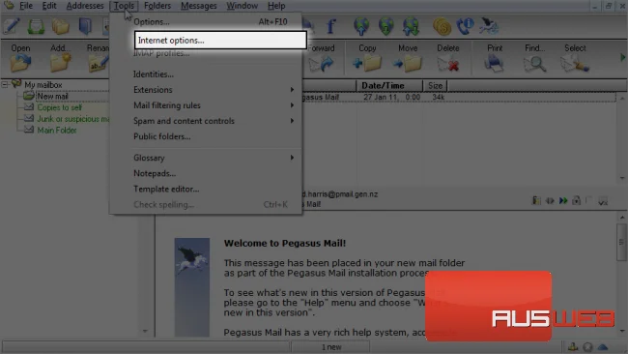Select New mail folder

52,96
